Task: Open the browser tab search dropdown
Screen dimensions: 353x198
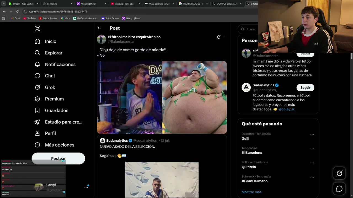Action: point(4,4)
